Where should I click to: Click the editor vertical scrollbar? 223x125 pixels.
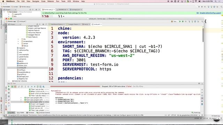203,35
